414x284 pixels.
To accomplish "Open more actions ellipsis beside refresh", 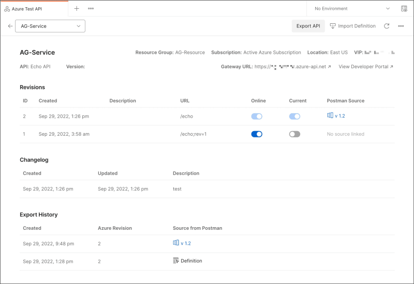I will point(401,26).
